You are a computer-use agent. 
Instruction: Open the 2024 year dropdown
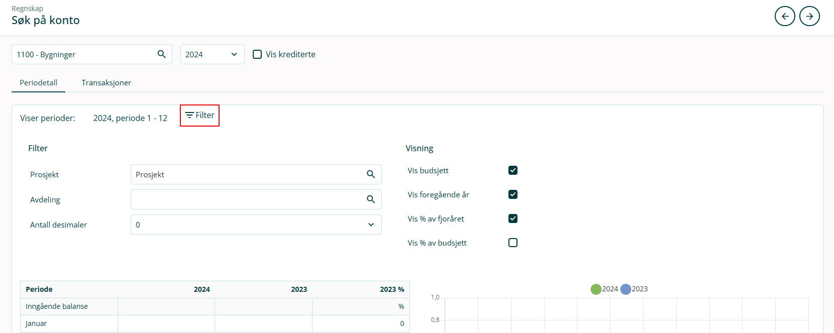(x=212, y=54)
